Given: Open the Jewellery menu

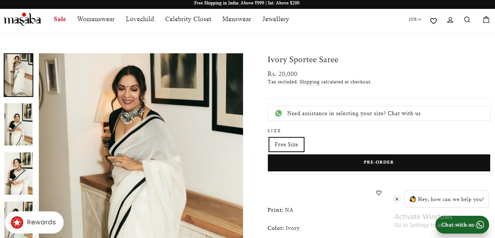Looking at the screenshot, I should point(276,19).
